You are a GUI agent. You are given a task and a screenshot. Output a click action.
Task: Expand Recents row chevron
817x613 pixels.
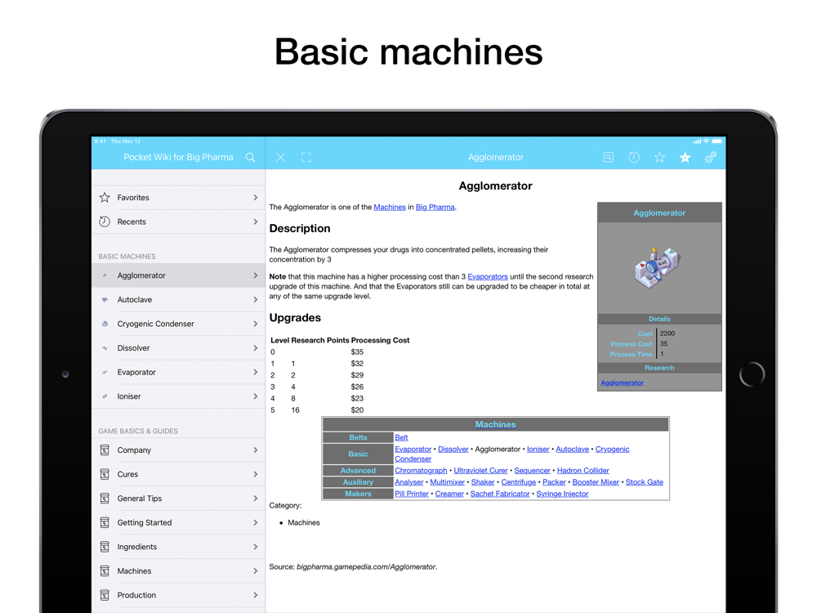(x=255, y=221)
